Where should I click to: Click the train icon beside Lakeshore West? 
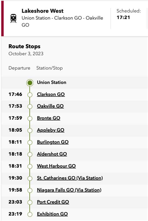[x=13, y=18]
